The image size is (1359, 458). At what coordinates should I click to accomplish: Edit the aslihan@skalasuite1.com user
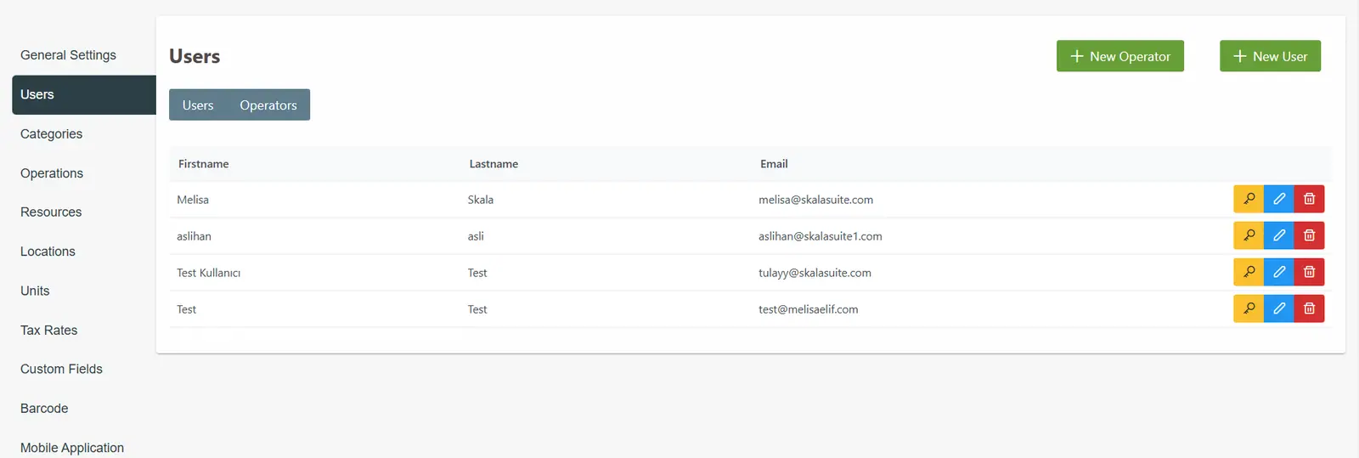pyautogui.click(x=1279, y=235)
